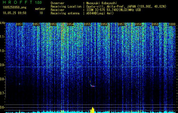Click the 0.8 kHz axis label
Image resolution: width=178 pixels, height=113 pixels.
tap(2, 79)
